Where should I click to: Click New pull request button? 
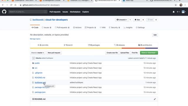54,53
